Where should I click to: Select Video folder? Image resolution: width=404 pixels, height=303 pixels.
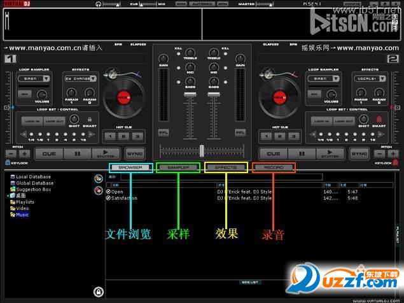(20, 208)
